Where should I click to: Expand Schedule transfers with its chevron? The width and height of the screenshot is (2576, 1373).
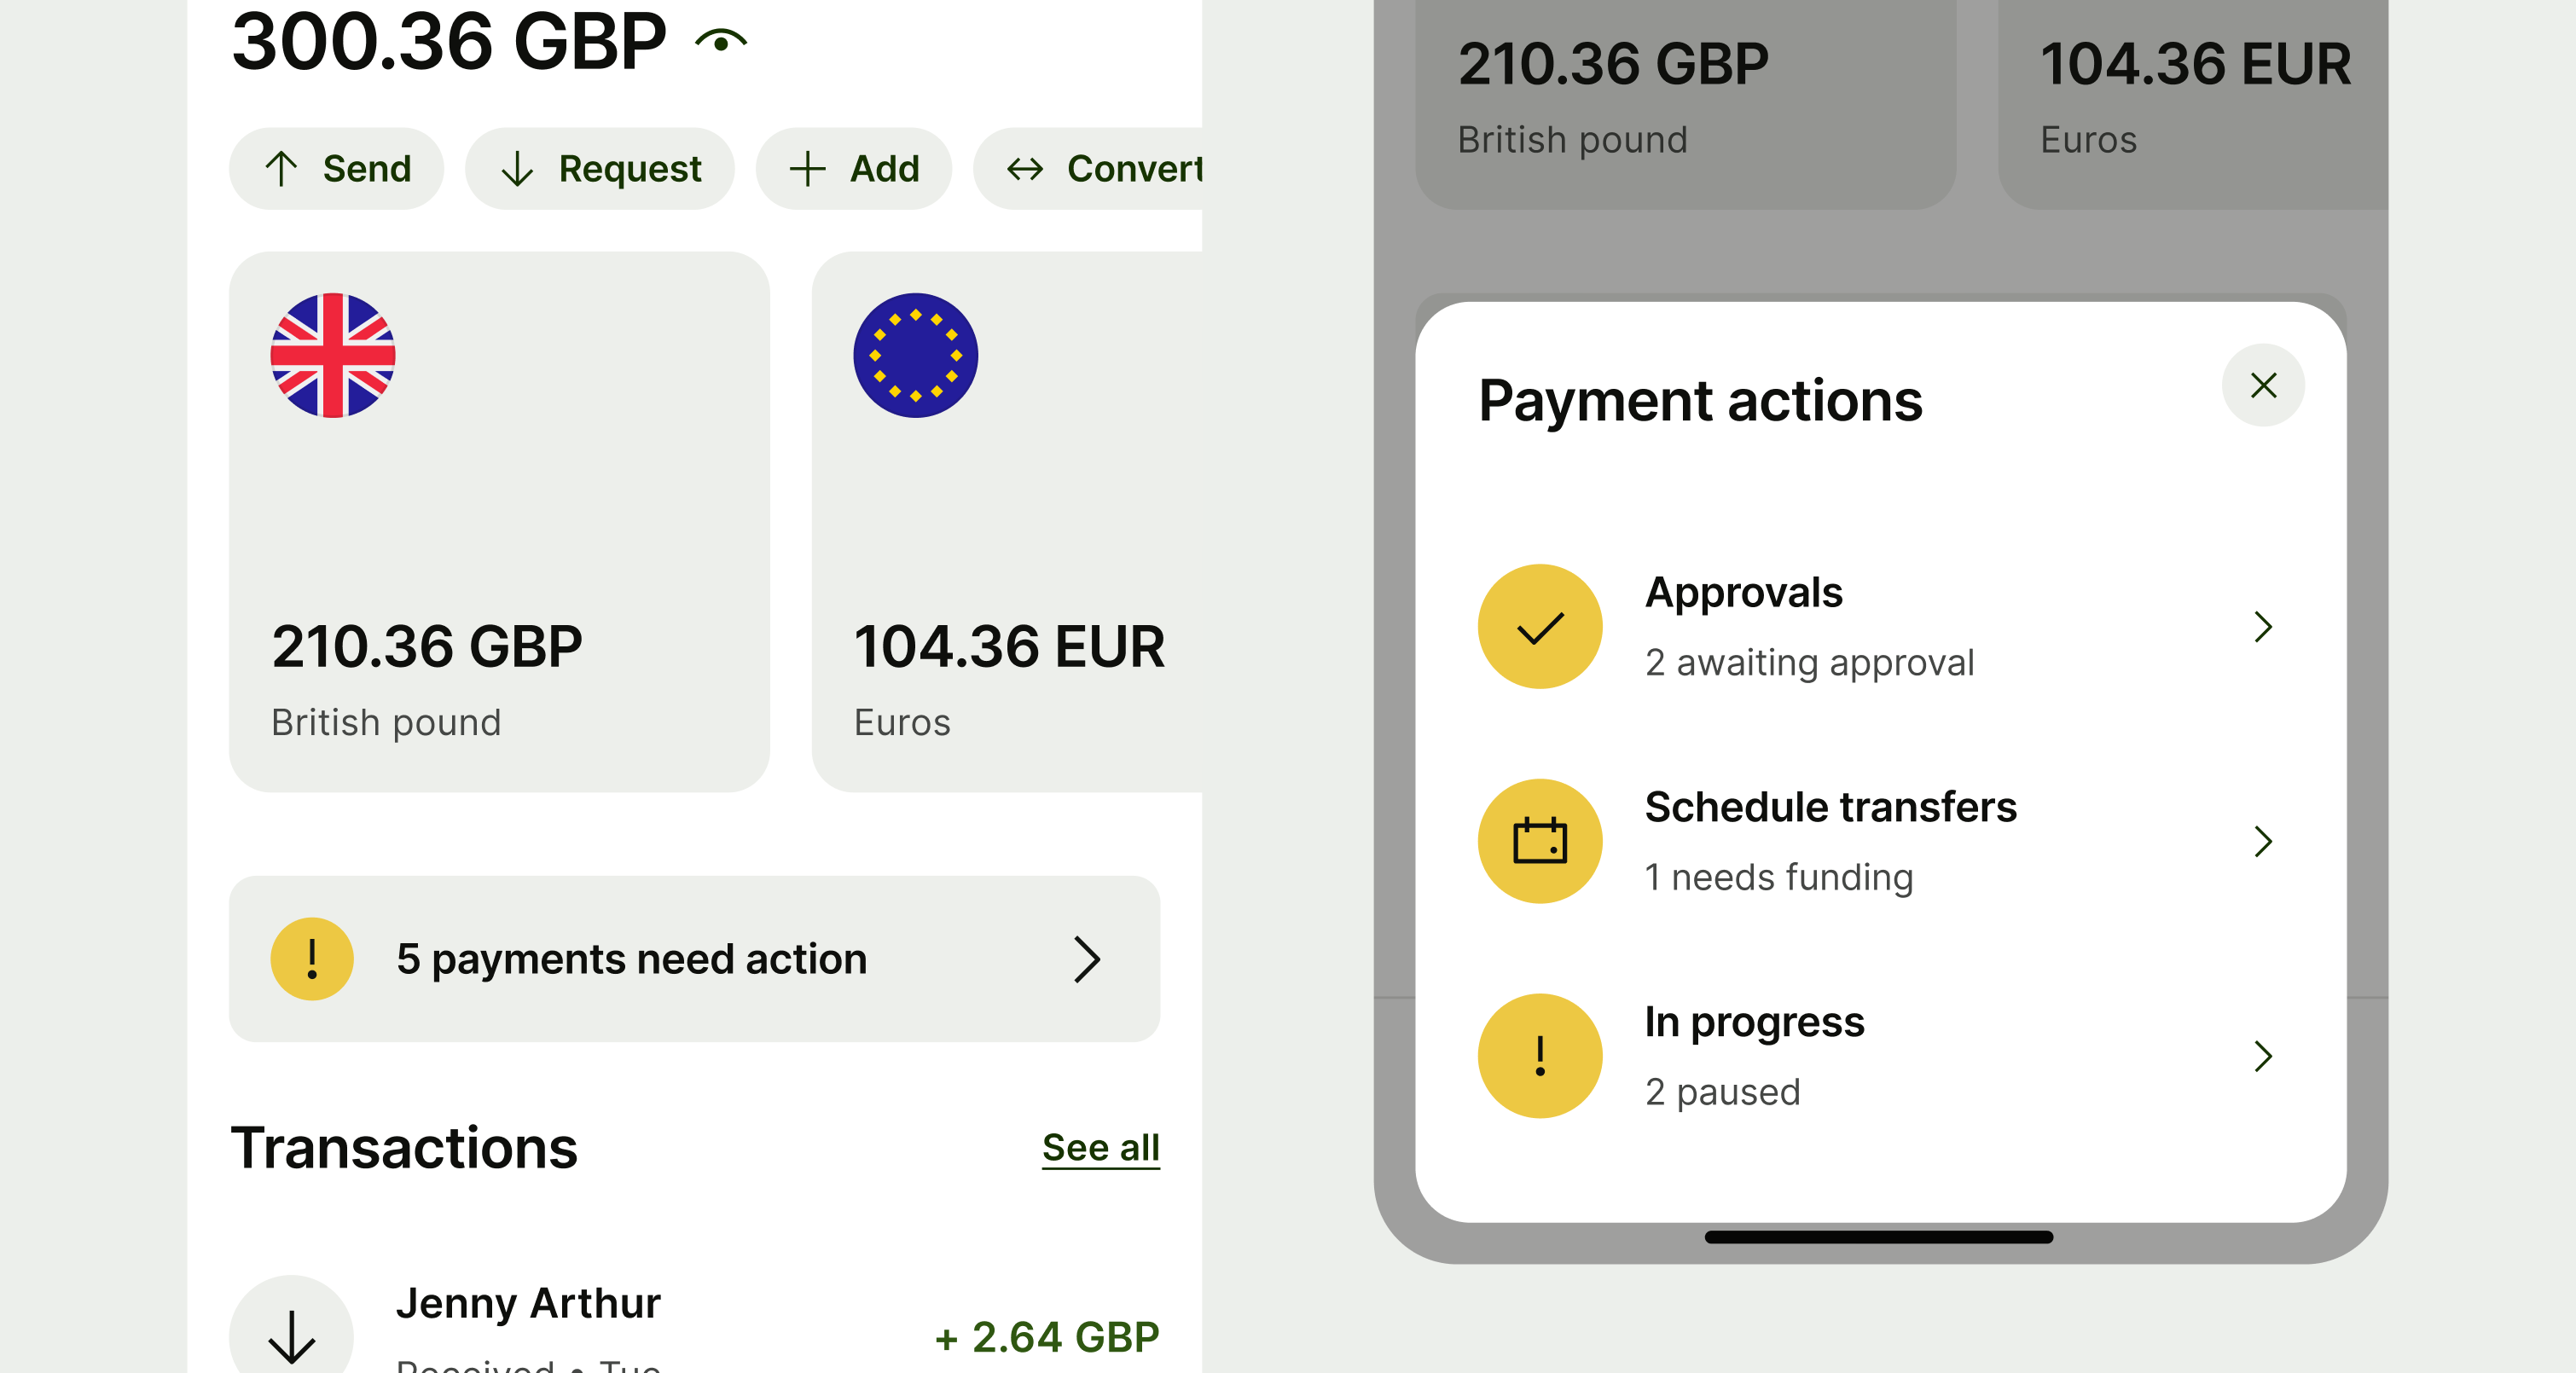click(x=2263, y=841)
